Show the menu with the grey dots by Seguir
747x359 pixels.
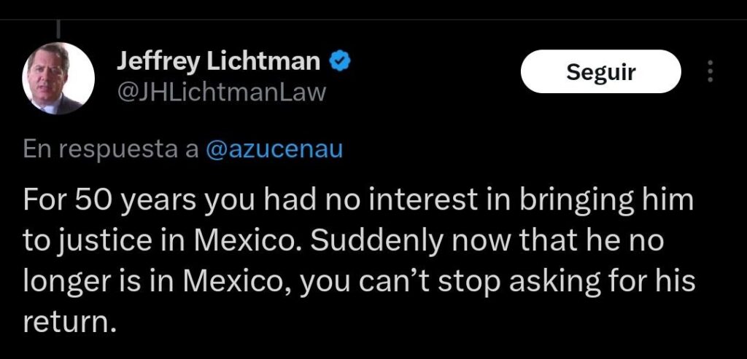coord(711,71)
